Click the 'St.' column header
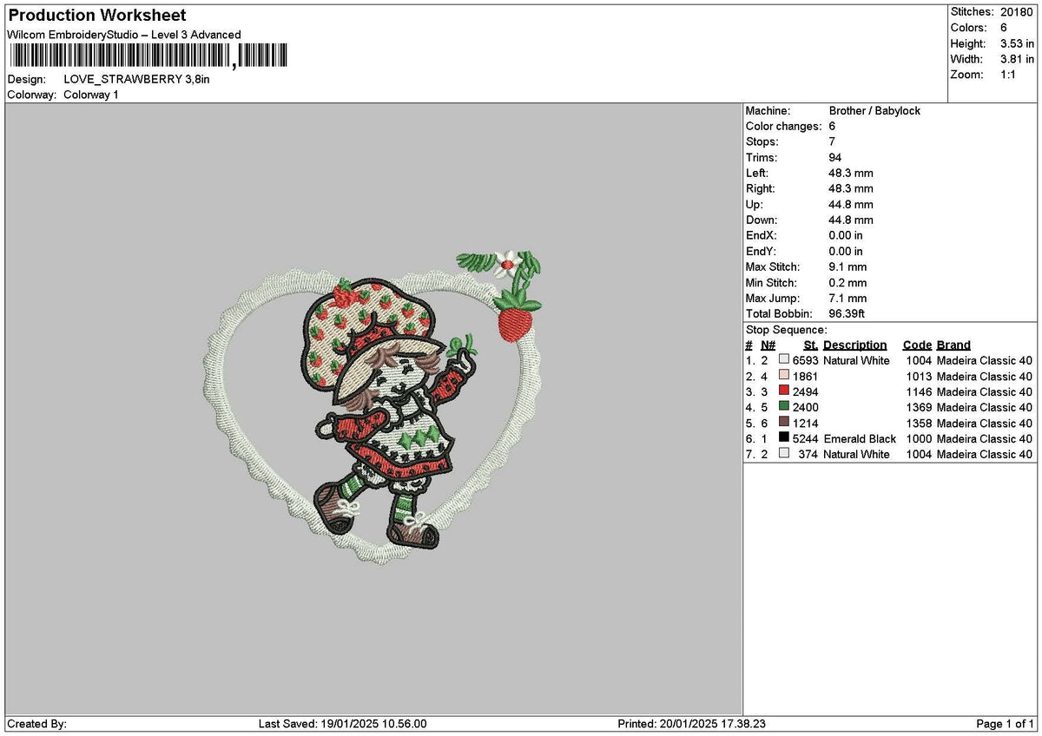The image size is (1042, 736). coord(811,345)
